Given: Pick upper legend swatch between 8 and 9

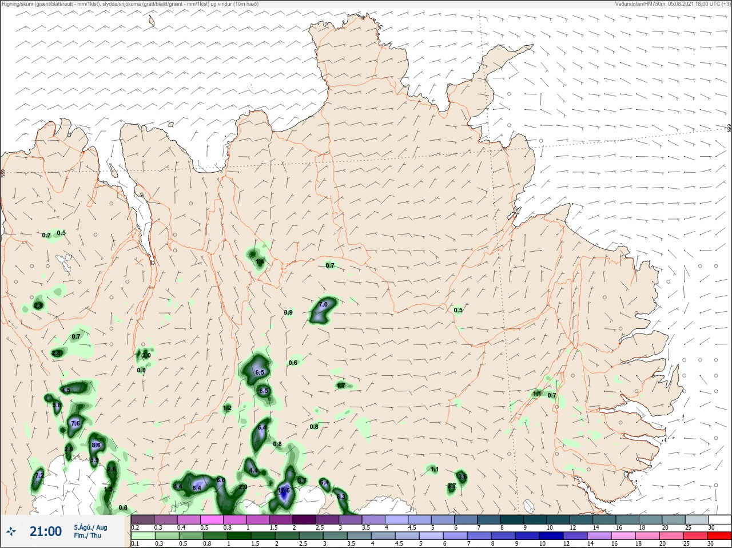Looking at the screenshot, I should (512, 519).
